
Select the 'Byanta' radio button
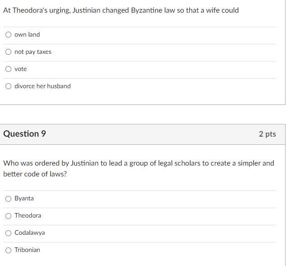point(8,198)
